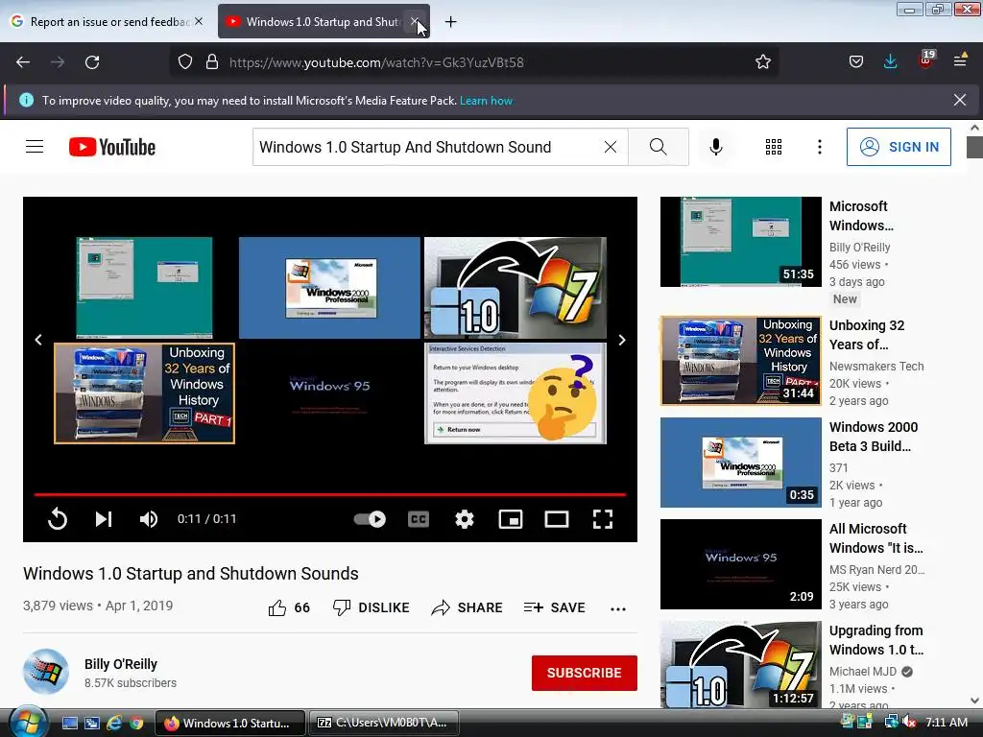Save the video to a playlist

point(554,607)
